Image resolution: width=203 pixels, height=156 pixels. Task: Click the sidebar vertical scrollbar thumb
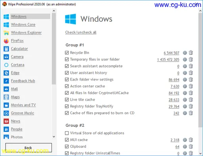pyautogui.click(x=54, y=49)
